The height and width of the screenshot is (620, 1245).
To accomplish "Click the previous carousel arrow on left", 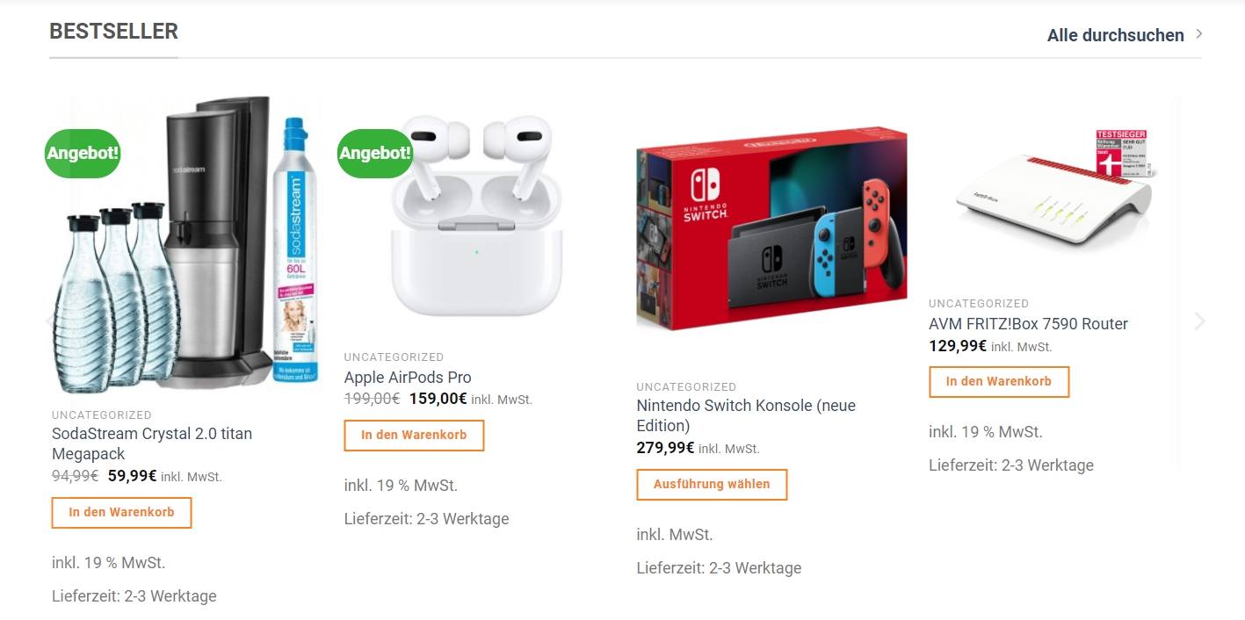I will point(50,321).
